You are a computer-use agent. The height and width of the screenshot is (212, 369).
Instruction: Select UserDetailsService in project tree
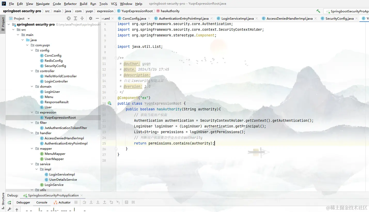point(63,180)
